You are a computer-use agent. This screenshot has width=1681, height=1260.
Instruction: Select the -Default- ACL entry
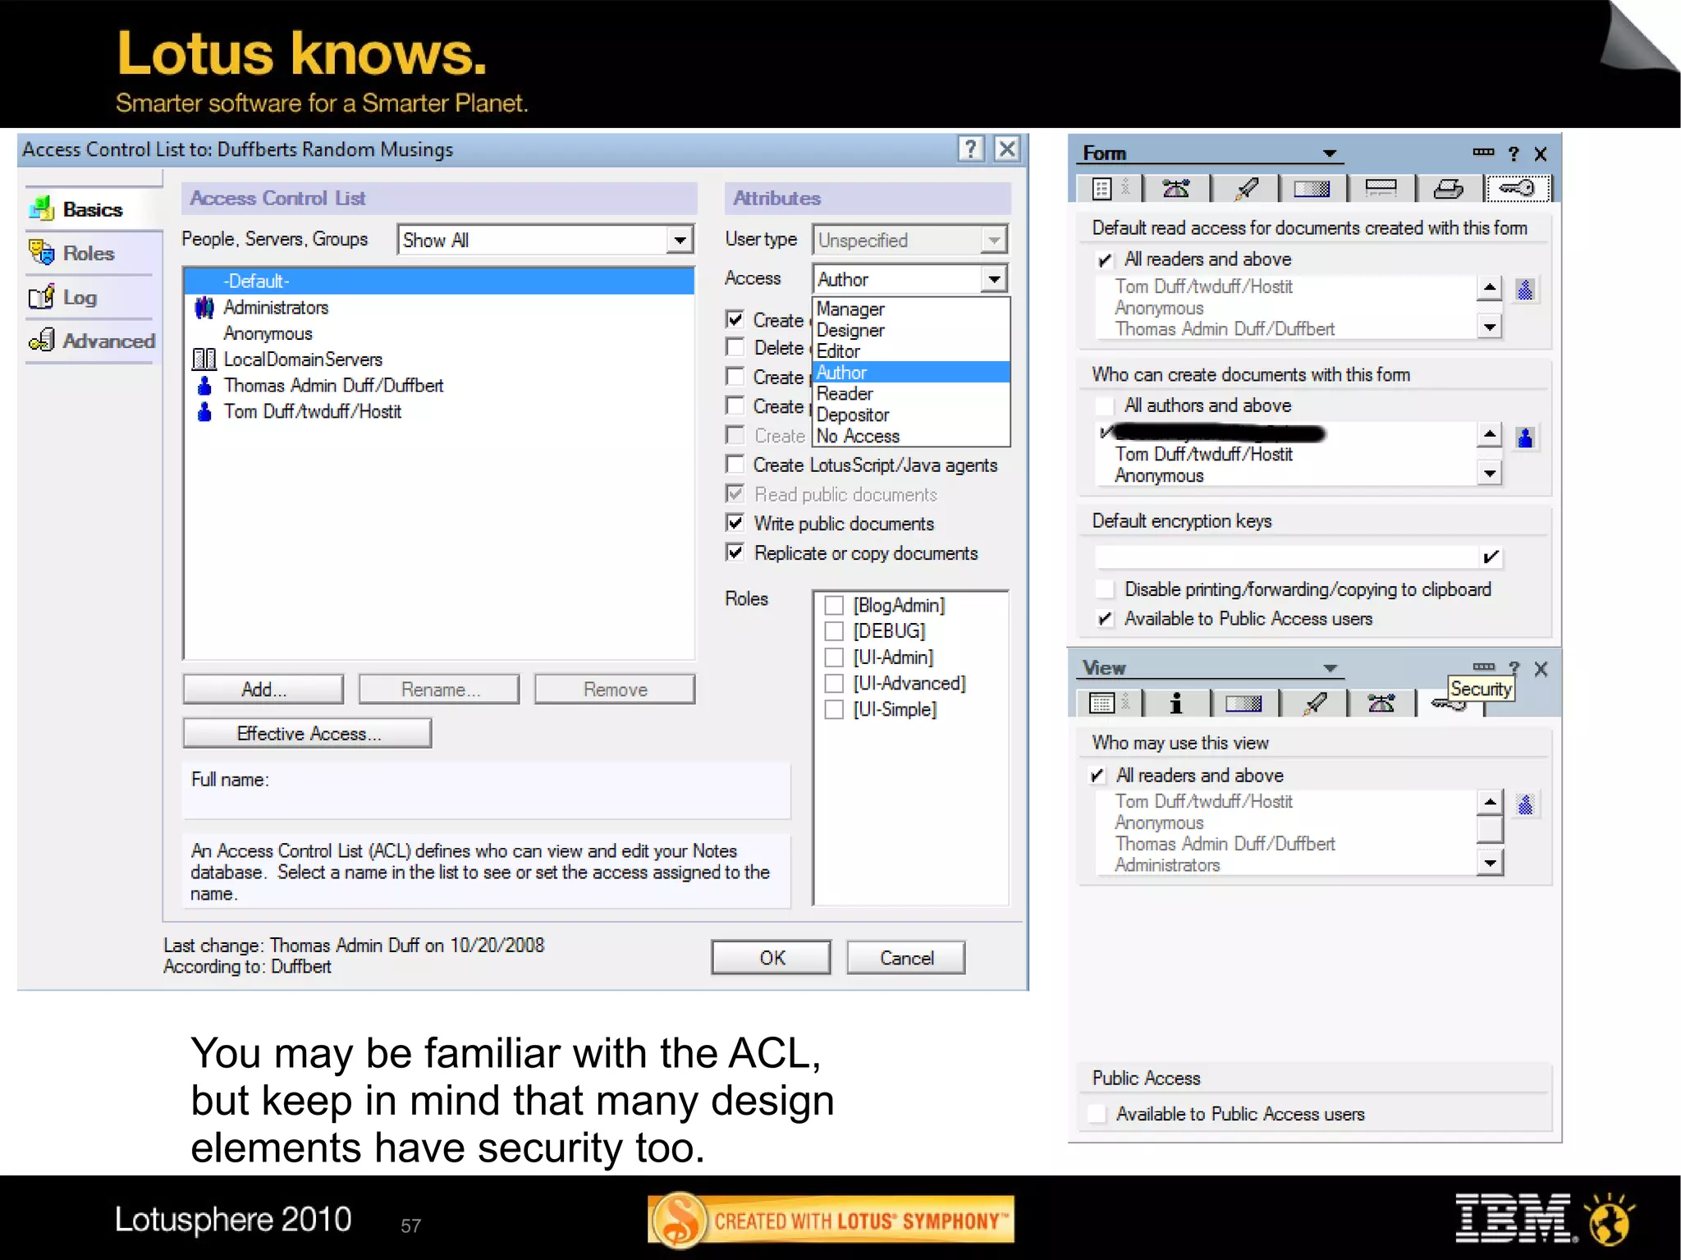[x=438, y=281]
